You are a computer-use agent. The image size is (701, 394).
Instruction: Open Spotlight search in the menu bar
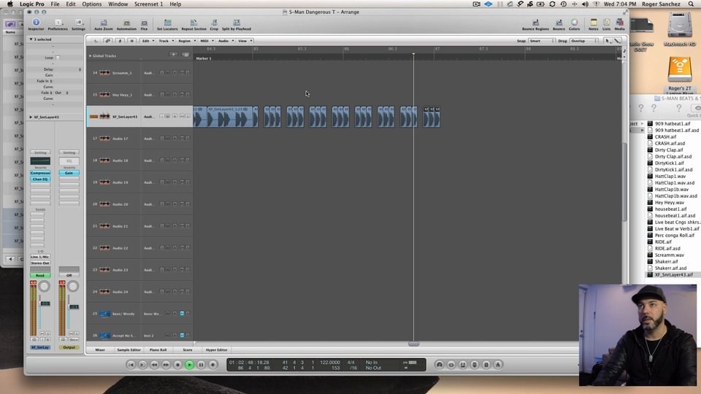[692, 4]
